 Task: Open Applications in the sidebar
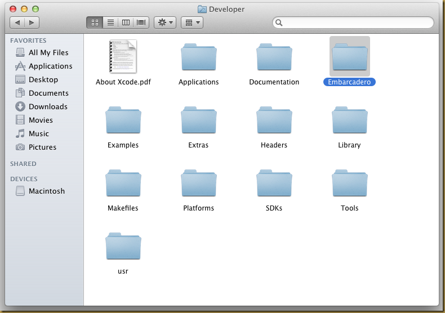[50, 66]
